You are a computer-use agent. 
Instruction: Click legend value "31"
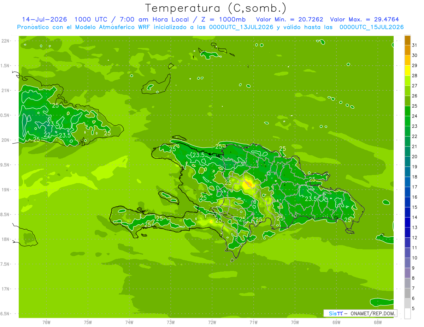pos(414,45)
